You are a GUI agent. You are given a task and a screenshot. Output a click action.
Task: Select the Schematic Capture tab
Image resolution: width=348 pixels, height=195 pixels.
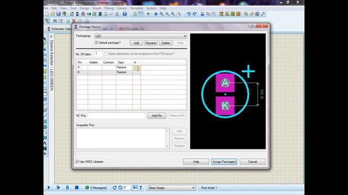pos(59,29)
